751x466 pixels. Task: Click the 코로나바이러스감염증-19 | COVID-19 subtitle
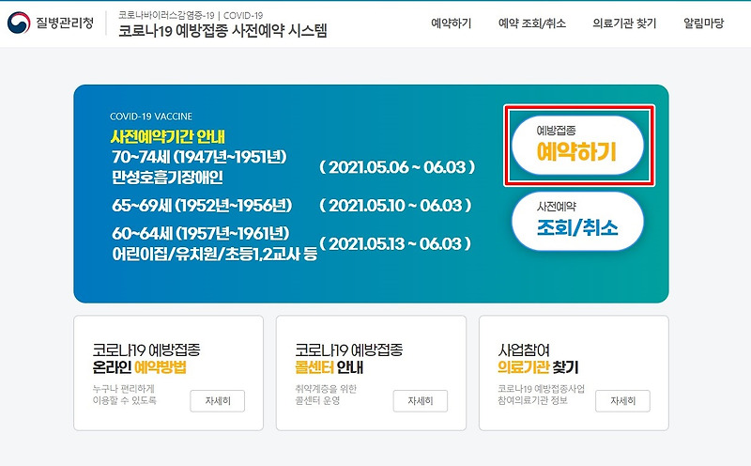pyautogui.click(x=191, y=15)
